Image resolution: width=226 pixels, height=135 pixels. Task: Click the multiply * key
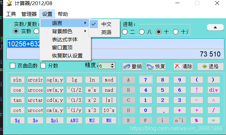[179, 110]
